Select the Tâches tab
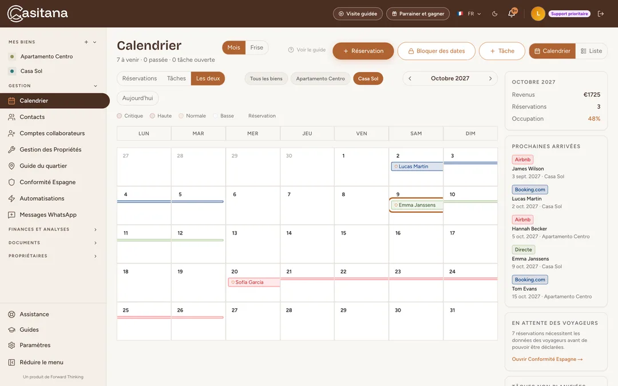Viewport: 618px width, 386px height. (x=176, y=78)
